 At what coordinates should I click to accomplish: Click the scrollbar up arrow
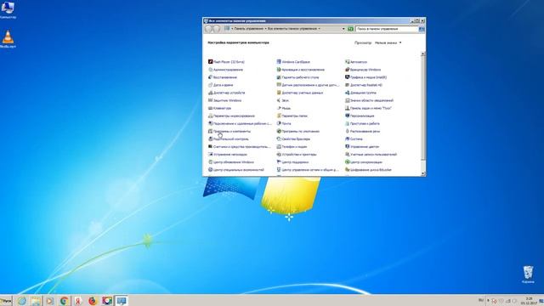(423, 54)
